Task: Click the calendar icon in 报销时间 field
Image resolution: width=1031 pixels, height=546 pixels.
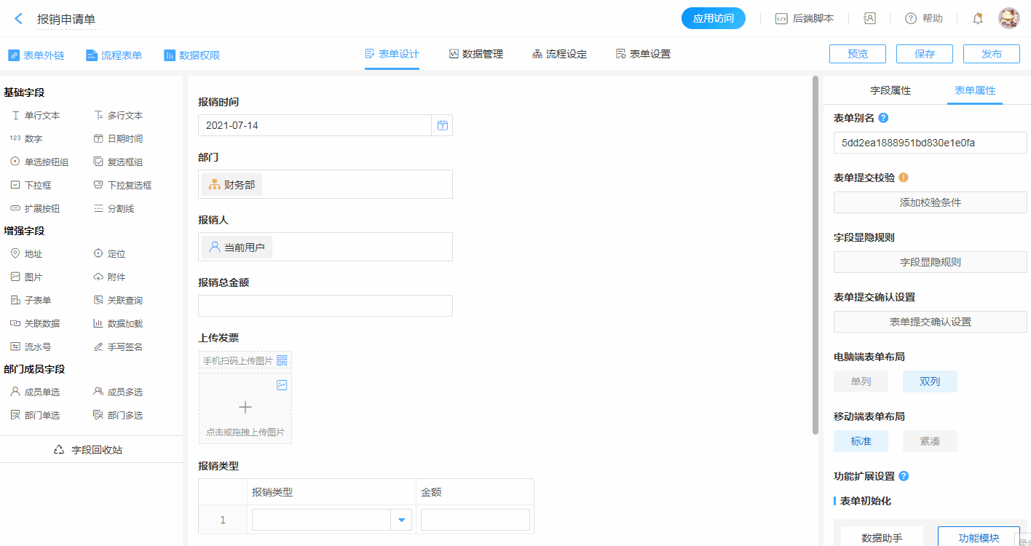Action: [x=442, y=125]
